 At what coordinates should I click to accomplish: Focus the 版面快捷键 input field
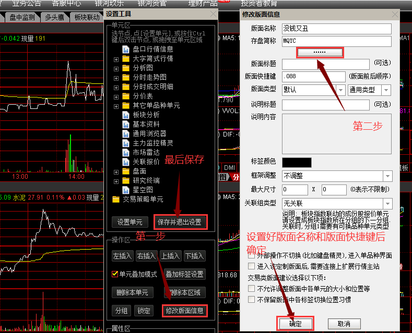314,77
